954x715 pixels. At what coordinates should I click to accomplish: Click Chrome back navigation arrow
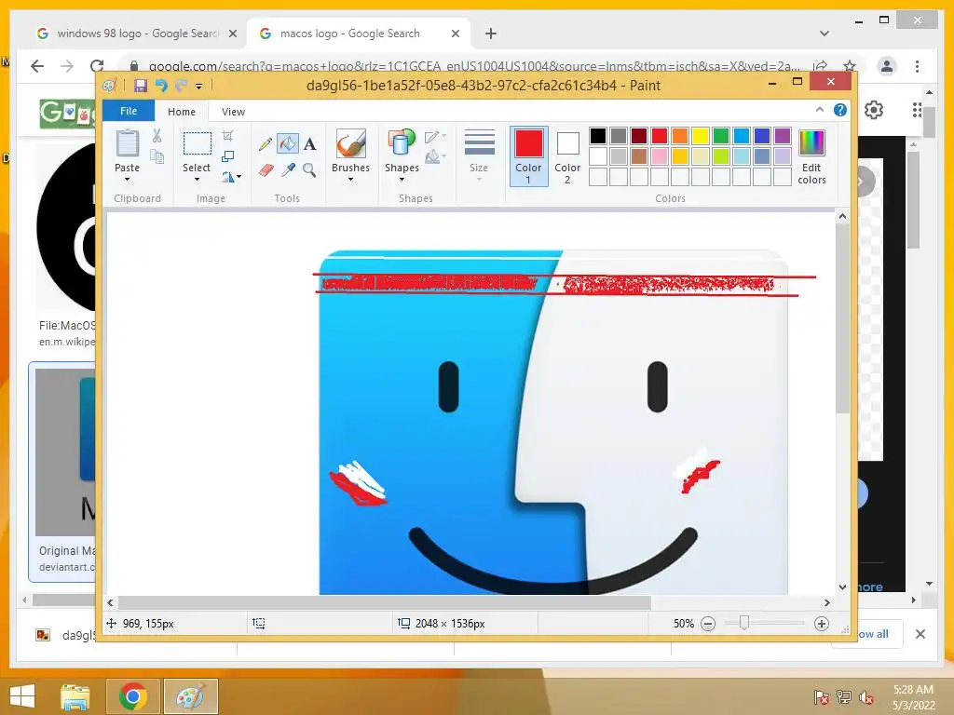37,66
